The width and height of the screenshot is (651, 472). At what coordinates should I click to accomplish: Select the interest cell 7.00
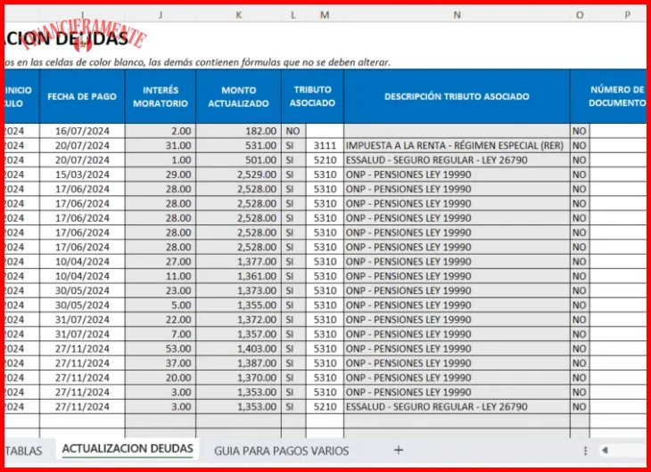(x=161, y=334)
